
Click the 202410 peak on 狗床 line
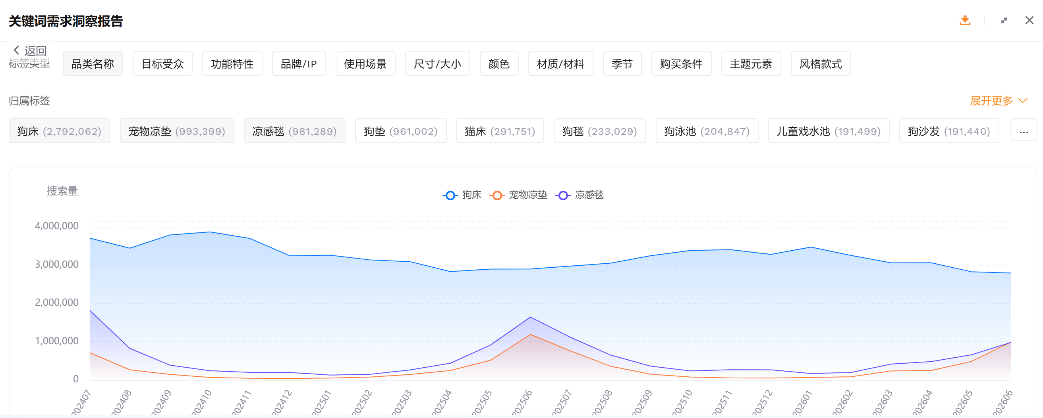click(210, 232)
